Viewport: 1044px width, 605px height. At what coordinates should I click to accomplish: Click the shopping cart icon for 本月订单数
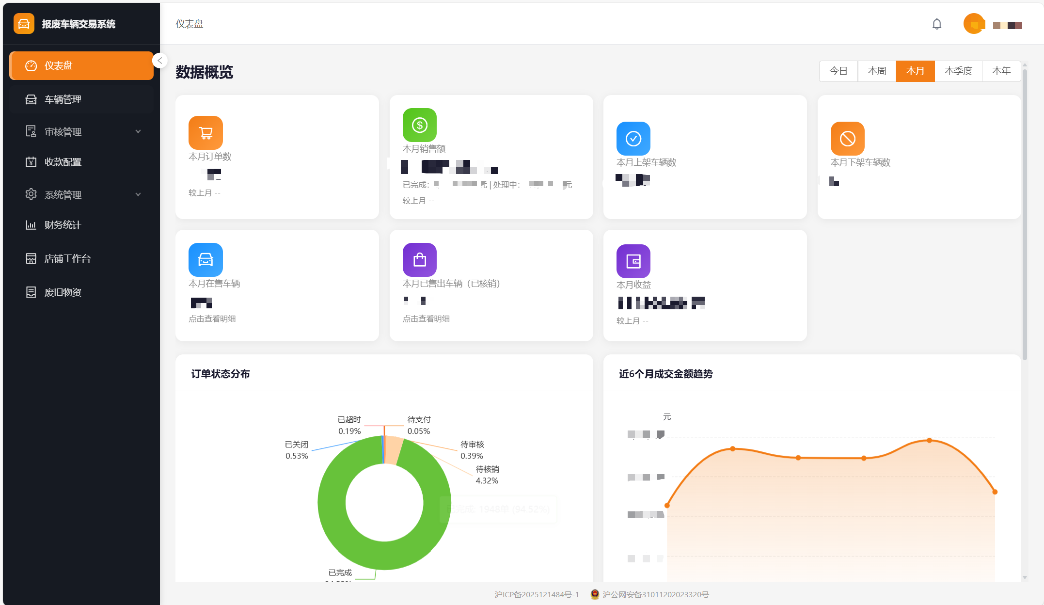tap(206, 132)
